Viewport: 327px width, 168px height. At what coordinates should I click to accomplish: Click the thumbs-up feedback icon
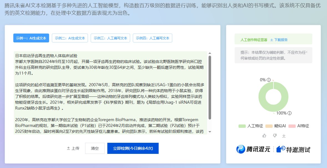pyautogui.click(x=264, y=136)
